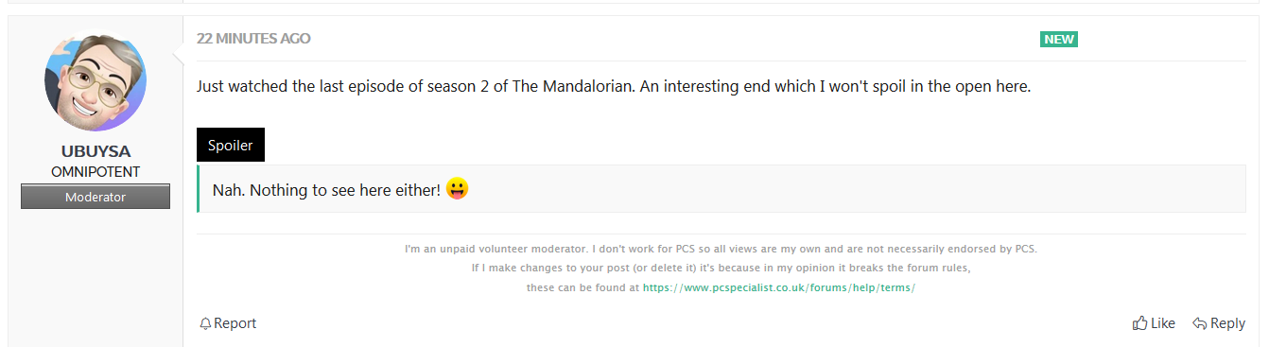1269x347 pixels.
Task: Click the unpaid volunteer moderator signature line
Action: (x=721, y=250)
